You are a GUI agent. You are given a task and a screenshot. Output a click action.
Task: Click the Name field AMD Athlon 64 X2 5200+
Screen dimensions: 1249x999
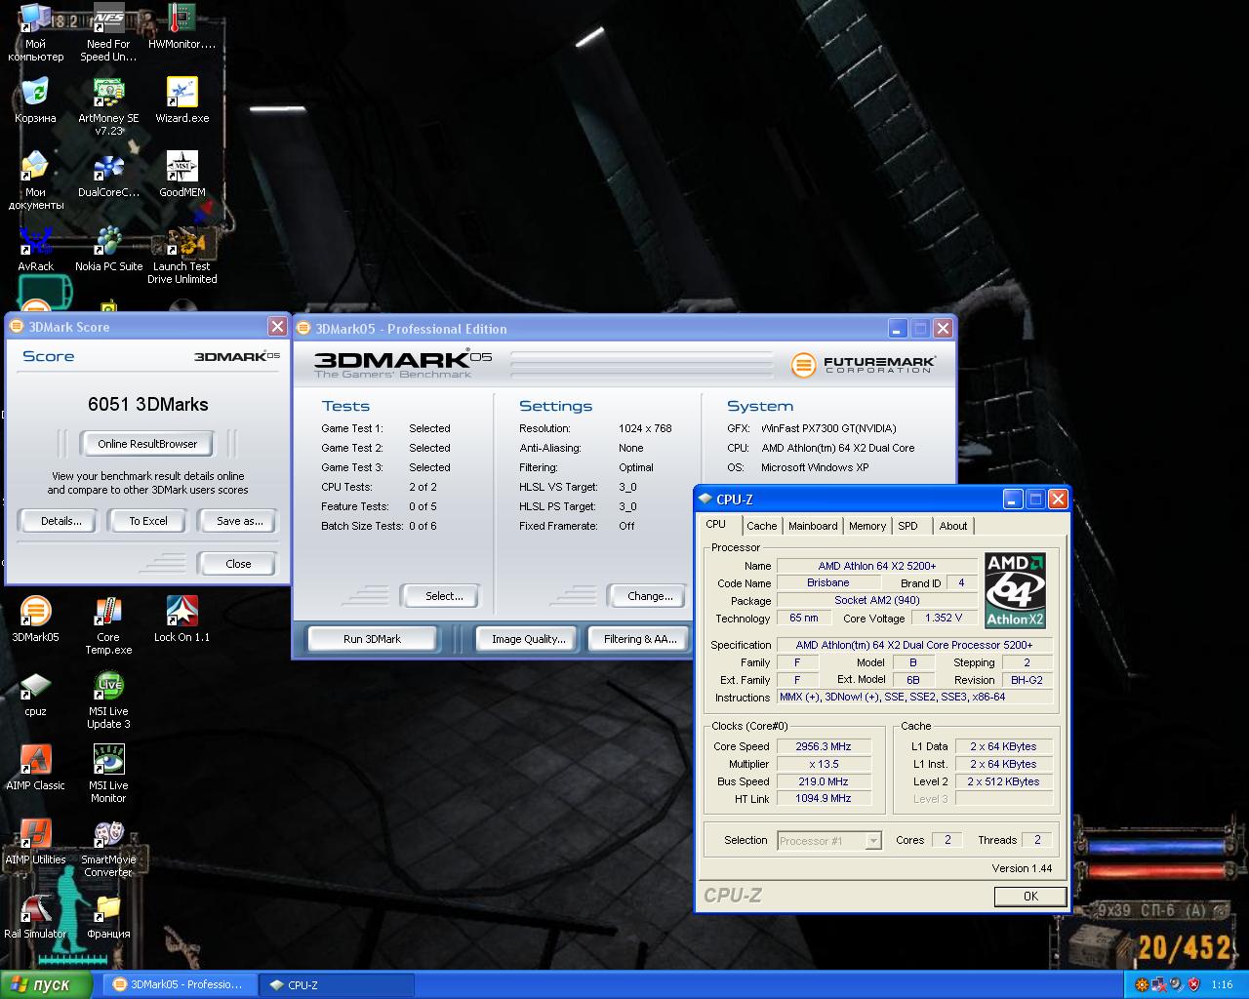tap(877, 566)
